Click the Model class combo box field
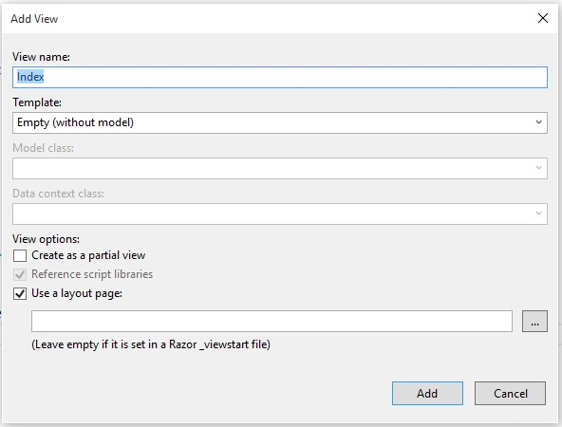The height and width of the screenshot is (427, 562). (x=280, y=168)
